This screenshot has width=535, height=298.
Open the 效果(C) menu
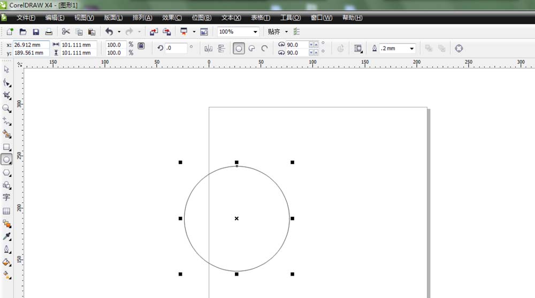pyautogui.click(x=172, y=18)
